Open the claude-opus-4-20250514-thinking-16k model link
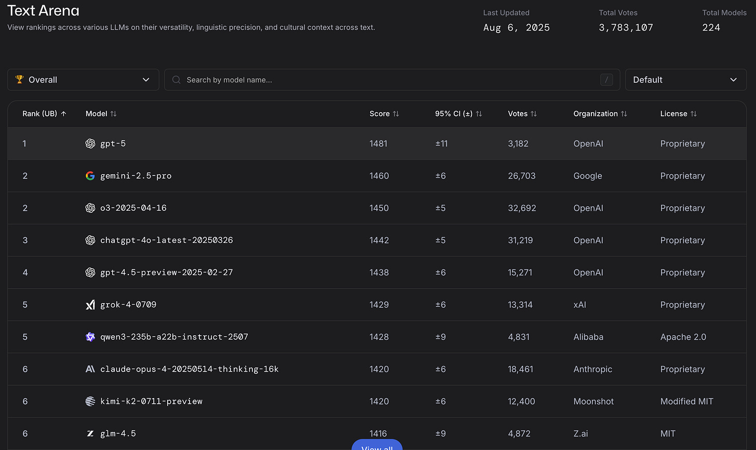The image size is (756, 450). [x=190, y=369]
